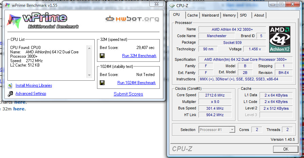
Task: Close the wPrime Benchmark window
Action: tap(157, 4)
